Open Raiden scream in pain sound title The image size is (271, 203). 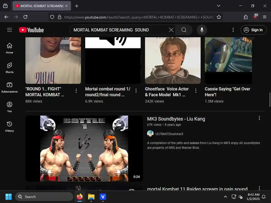(x=197, y=189)
